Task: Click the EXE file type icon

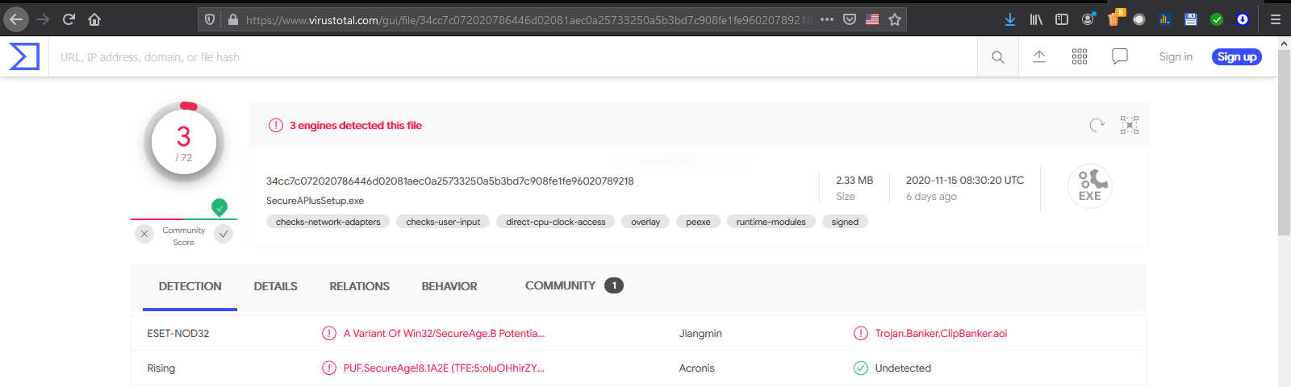Action: [x=1090, y=186]
